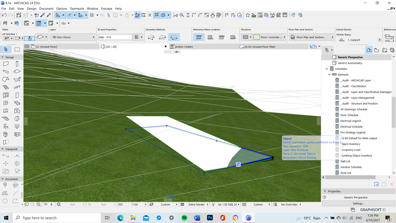The image size is (396, 223).
Task: Open the Door Schedule in navigator
Action: [x=349, y=115]
